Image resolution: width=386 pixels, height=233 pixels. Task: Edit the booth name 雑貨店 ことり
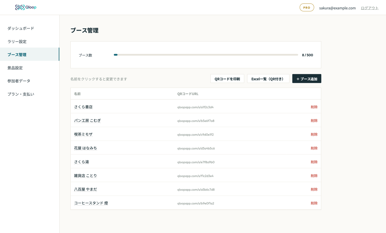tap(85, 176)
